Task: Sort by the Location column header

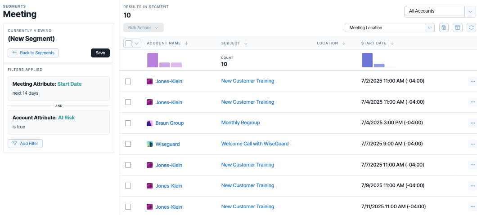Action: pyautogui.click(x=327, y=44)
